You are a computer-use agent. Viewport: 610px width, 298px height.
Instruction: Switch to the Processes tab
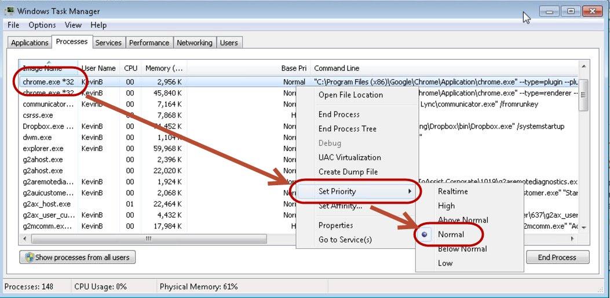pyautogui.click(x=72, y=42)
